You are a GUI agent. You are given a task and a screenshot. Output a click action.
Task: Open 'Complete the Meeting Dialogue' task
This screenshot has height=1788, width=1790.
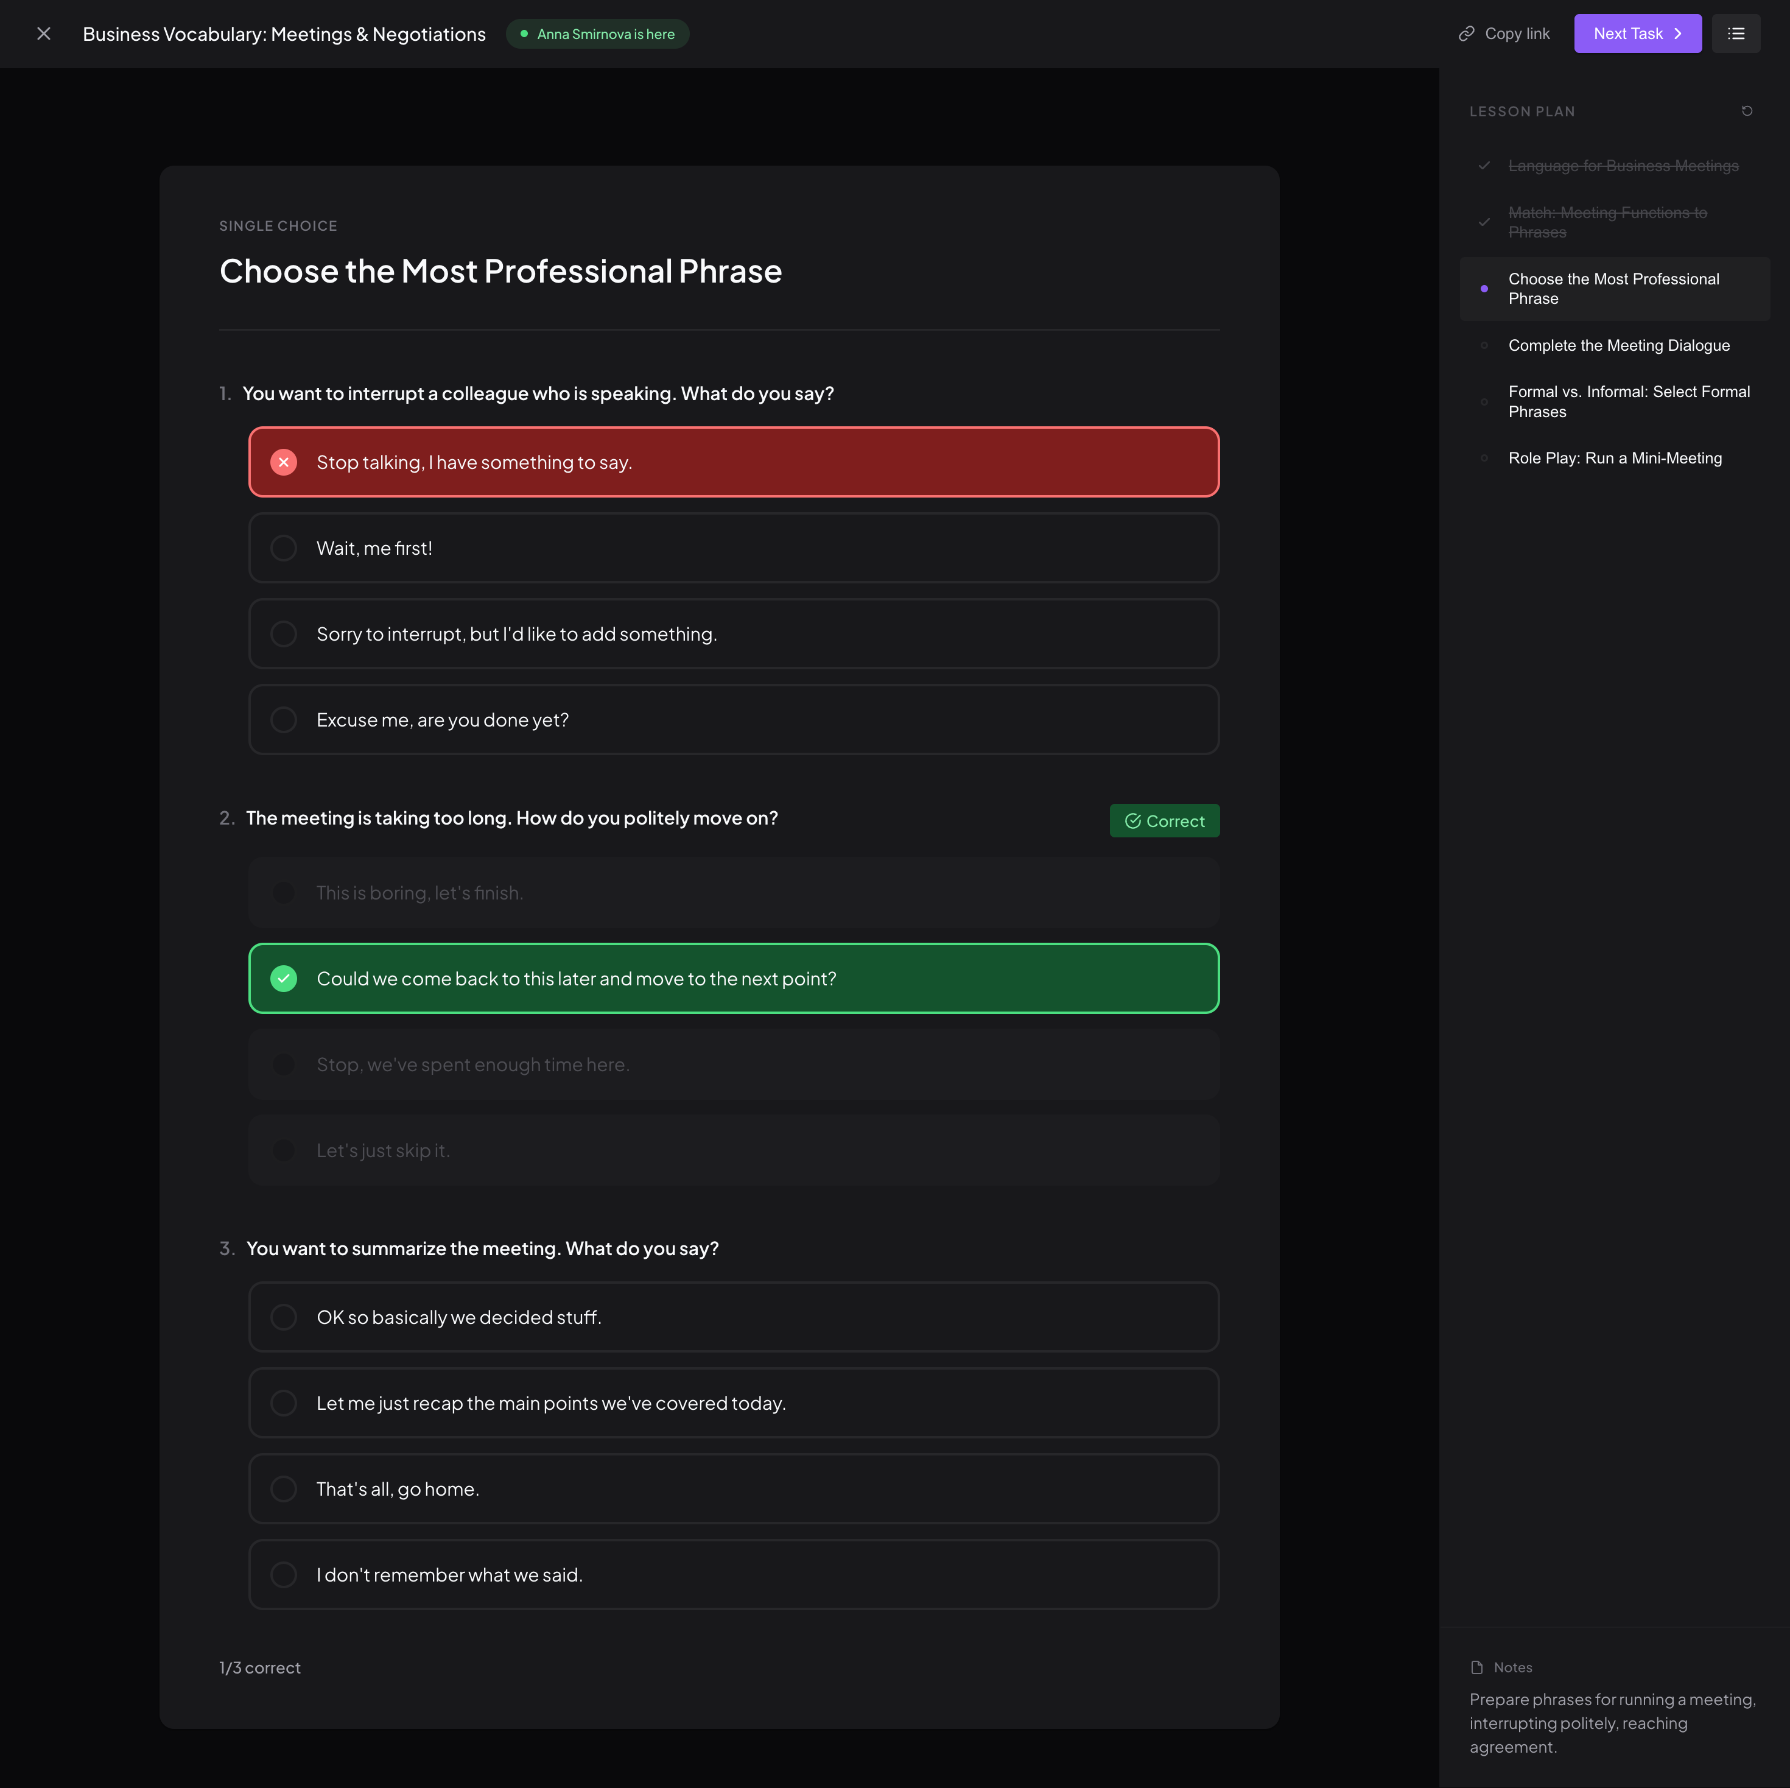pyautogui.click(x=1615, y=346)
